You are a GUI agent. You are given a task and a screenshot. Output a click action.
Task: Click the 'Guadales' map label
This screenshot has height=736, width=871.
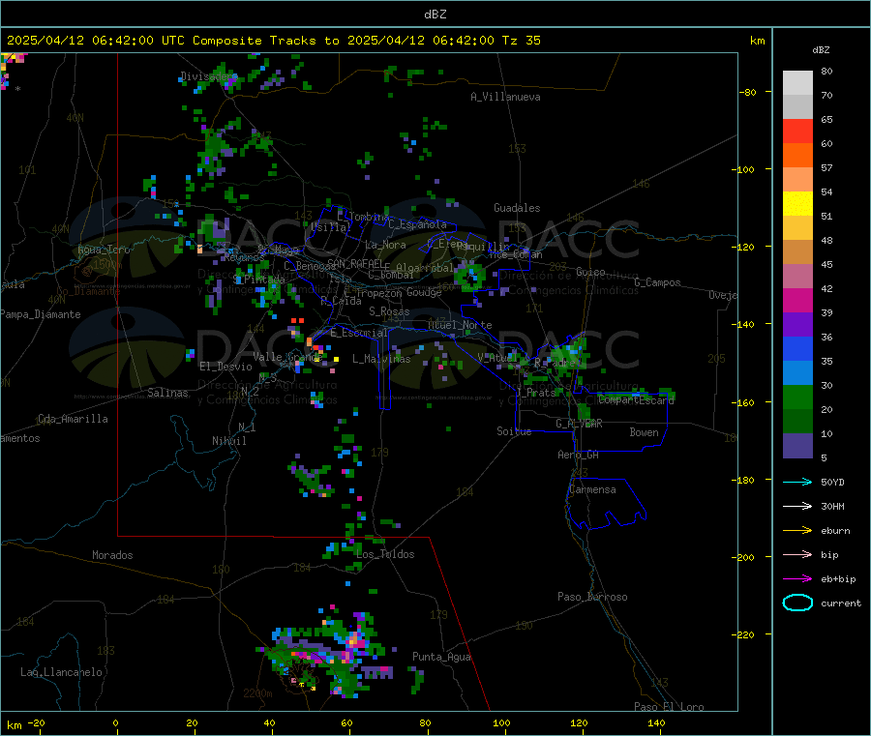click(x=517, y=208)
